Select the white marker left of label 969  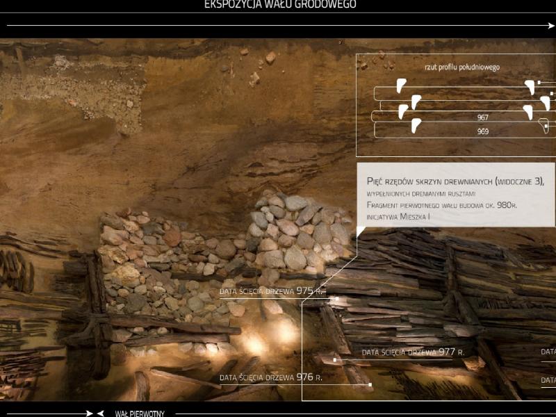(x=416, y=125)
